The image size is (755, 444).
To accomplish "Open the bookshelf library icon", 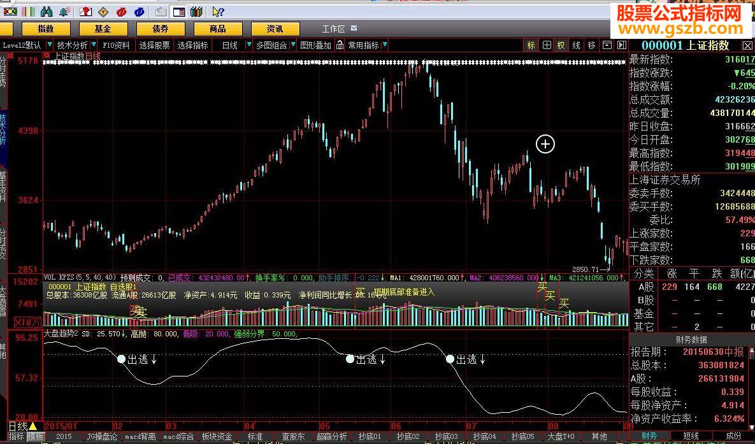I will point(196,11).
